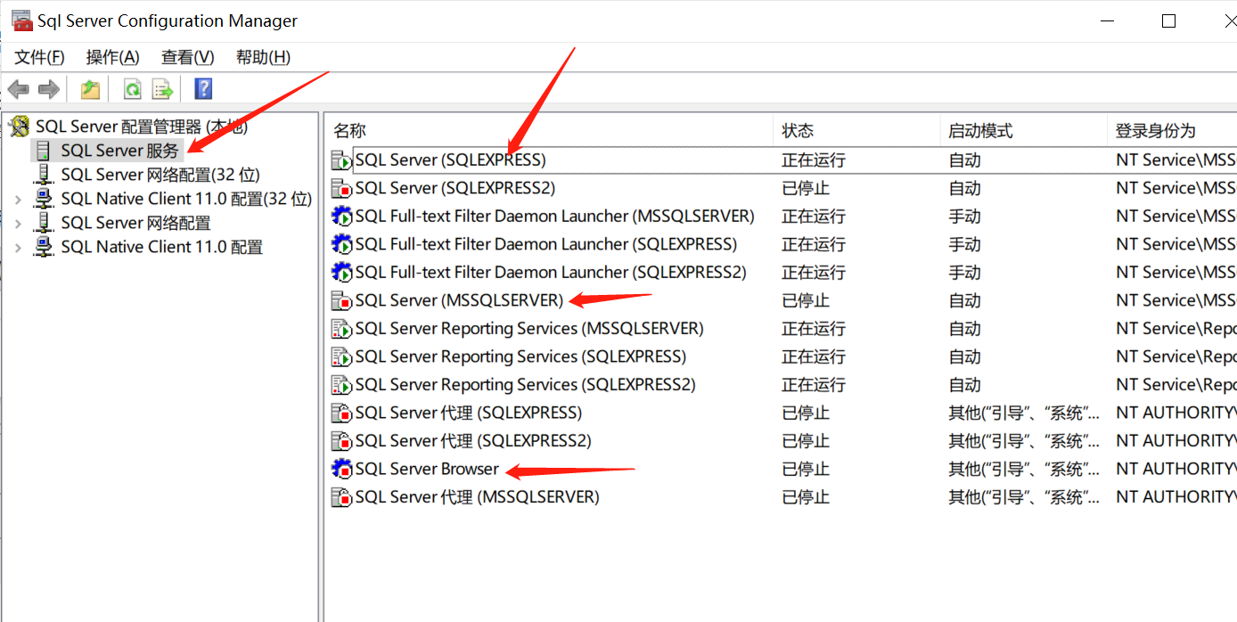Viewport: 1237px width, 622px height.
Task: Click the Full-text Filter Daemon Launcher (SQLEXPRESS) icon
Action: [341, 245]
